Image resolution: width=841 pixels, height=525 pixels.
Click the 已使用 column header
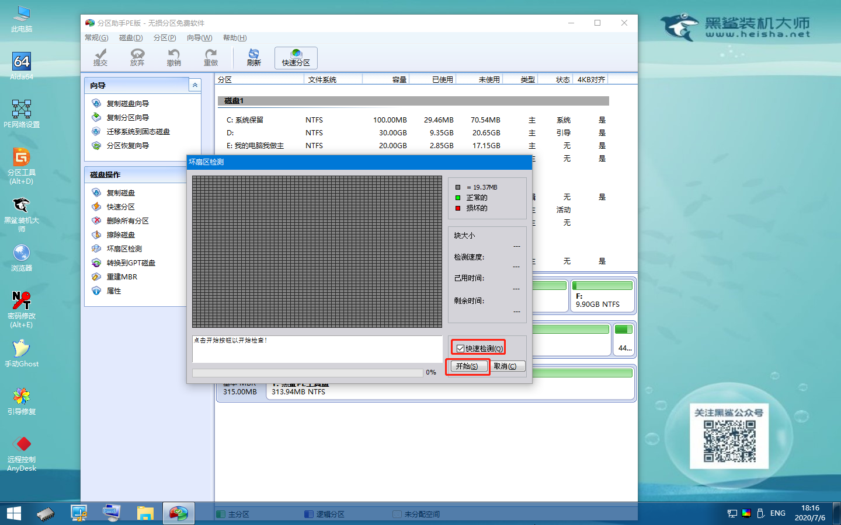click(x=432, y=79)
